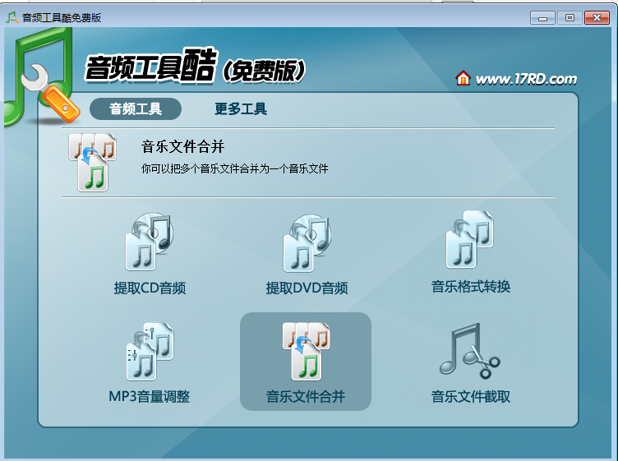618x461 pixels.
Task: Click the 音乐文件合并 label under the highlighted icon
Action: coord(306,397)
